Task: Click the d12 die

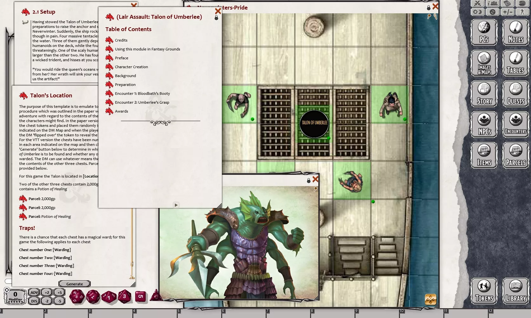Action: click(x=93, y=297)
